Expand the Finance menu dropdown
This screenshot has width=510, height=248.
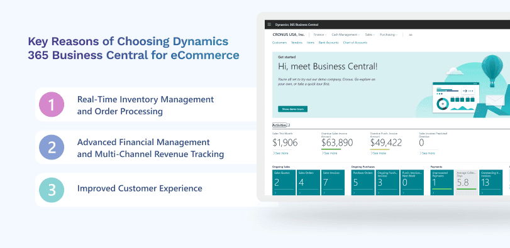coord(319,35)
